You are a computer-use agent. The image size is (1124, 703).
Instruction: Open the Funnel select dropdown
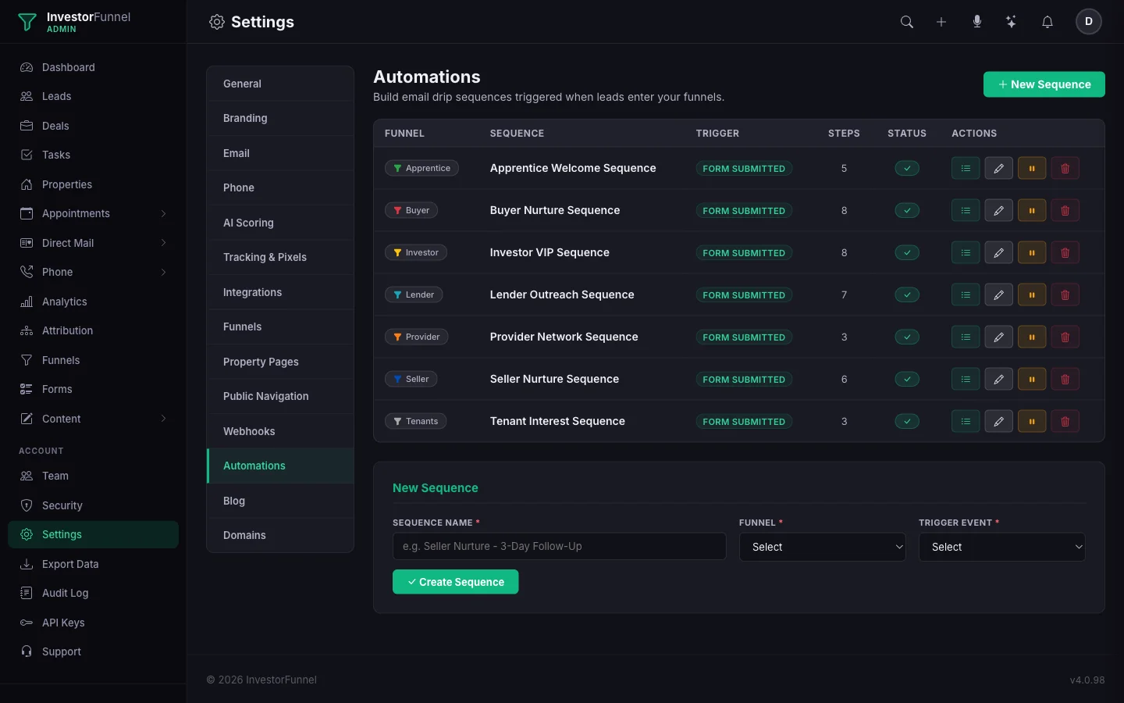(823, 547)
